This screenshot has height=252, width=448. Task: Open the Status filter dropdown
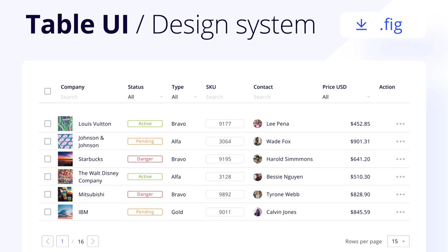(x=145, y=97)
